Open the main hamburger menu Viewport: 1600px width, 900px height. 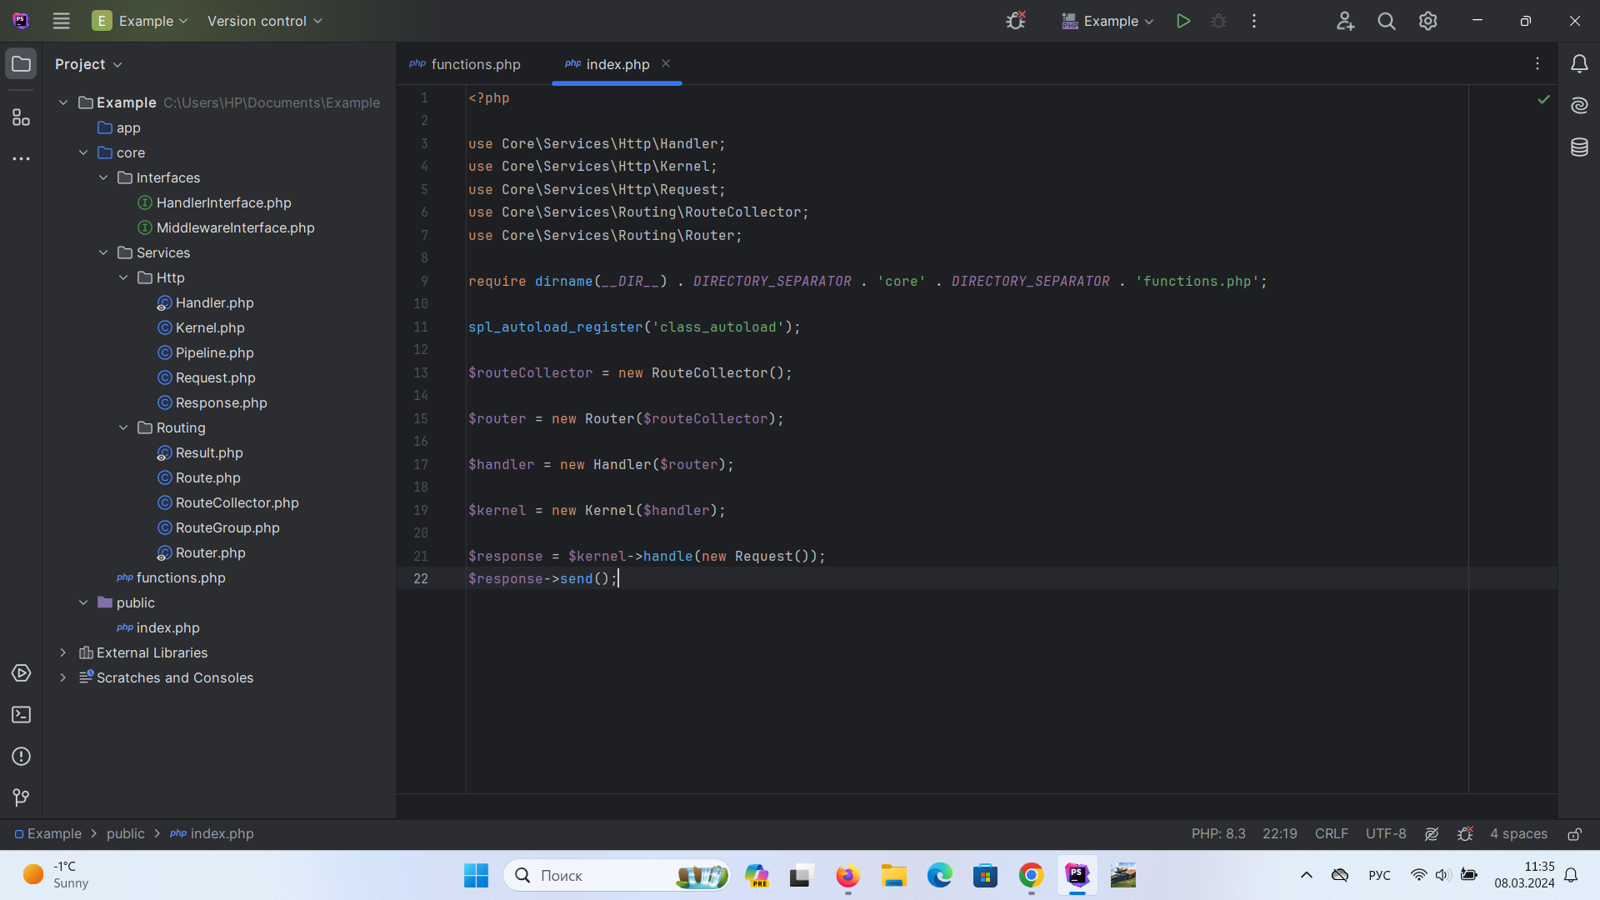coord(61,21)
